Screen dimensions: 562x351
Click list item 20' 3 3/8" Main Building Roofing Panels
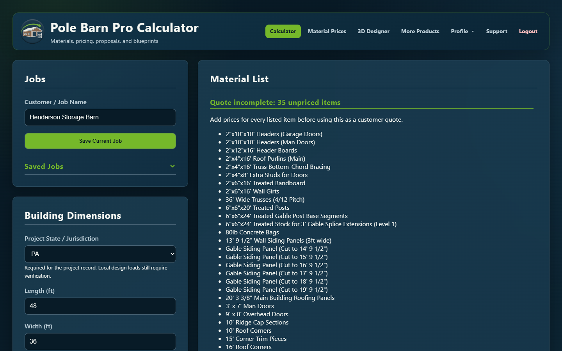coord(280,298)
